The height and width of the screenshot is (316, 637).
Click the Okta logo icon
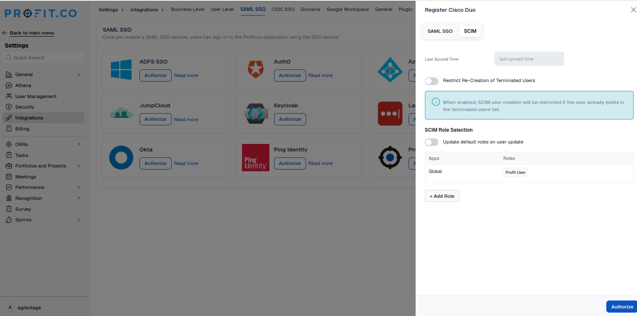tap(121, 158)
